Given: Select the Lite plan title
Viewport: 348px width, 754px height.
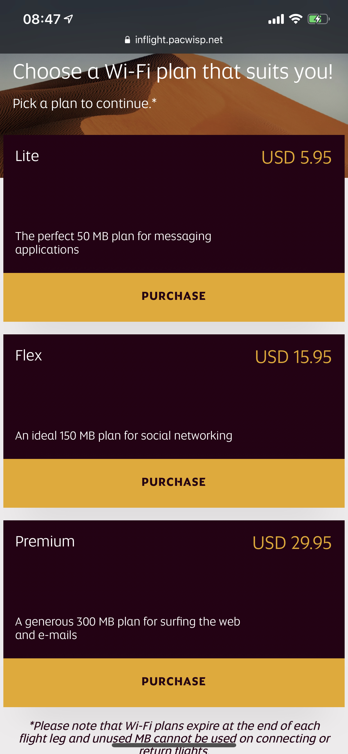Looking at the screenshot, I should click(x=27, y=156).
